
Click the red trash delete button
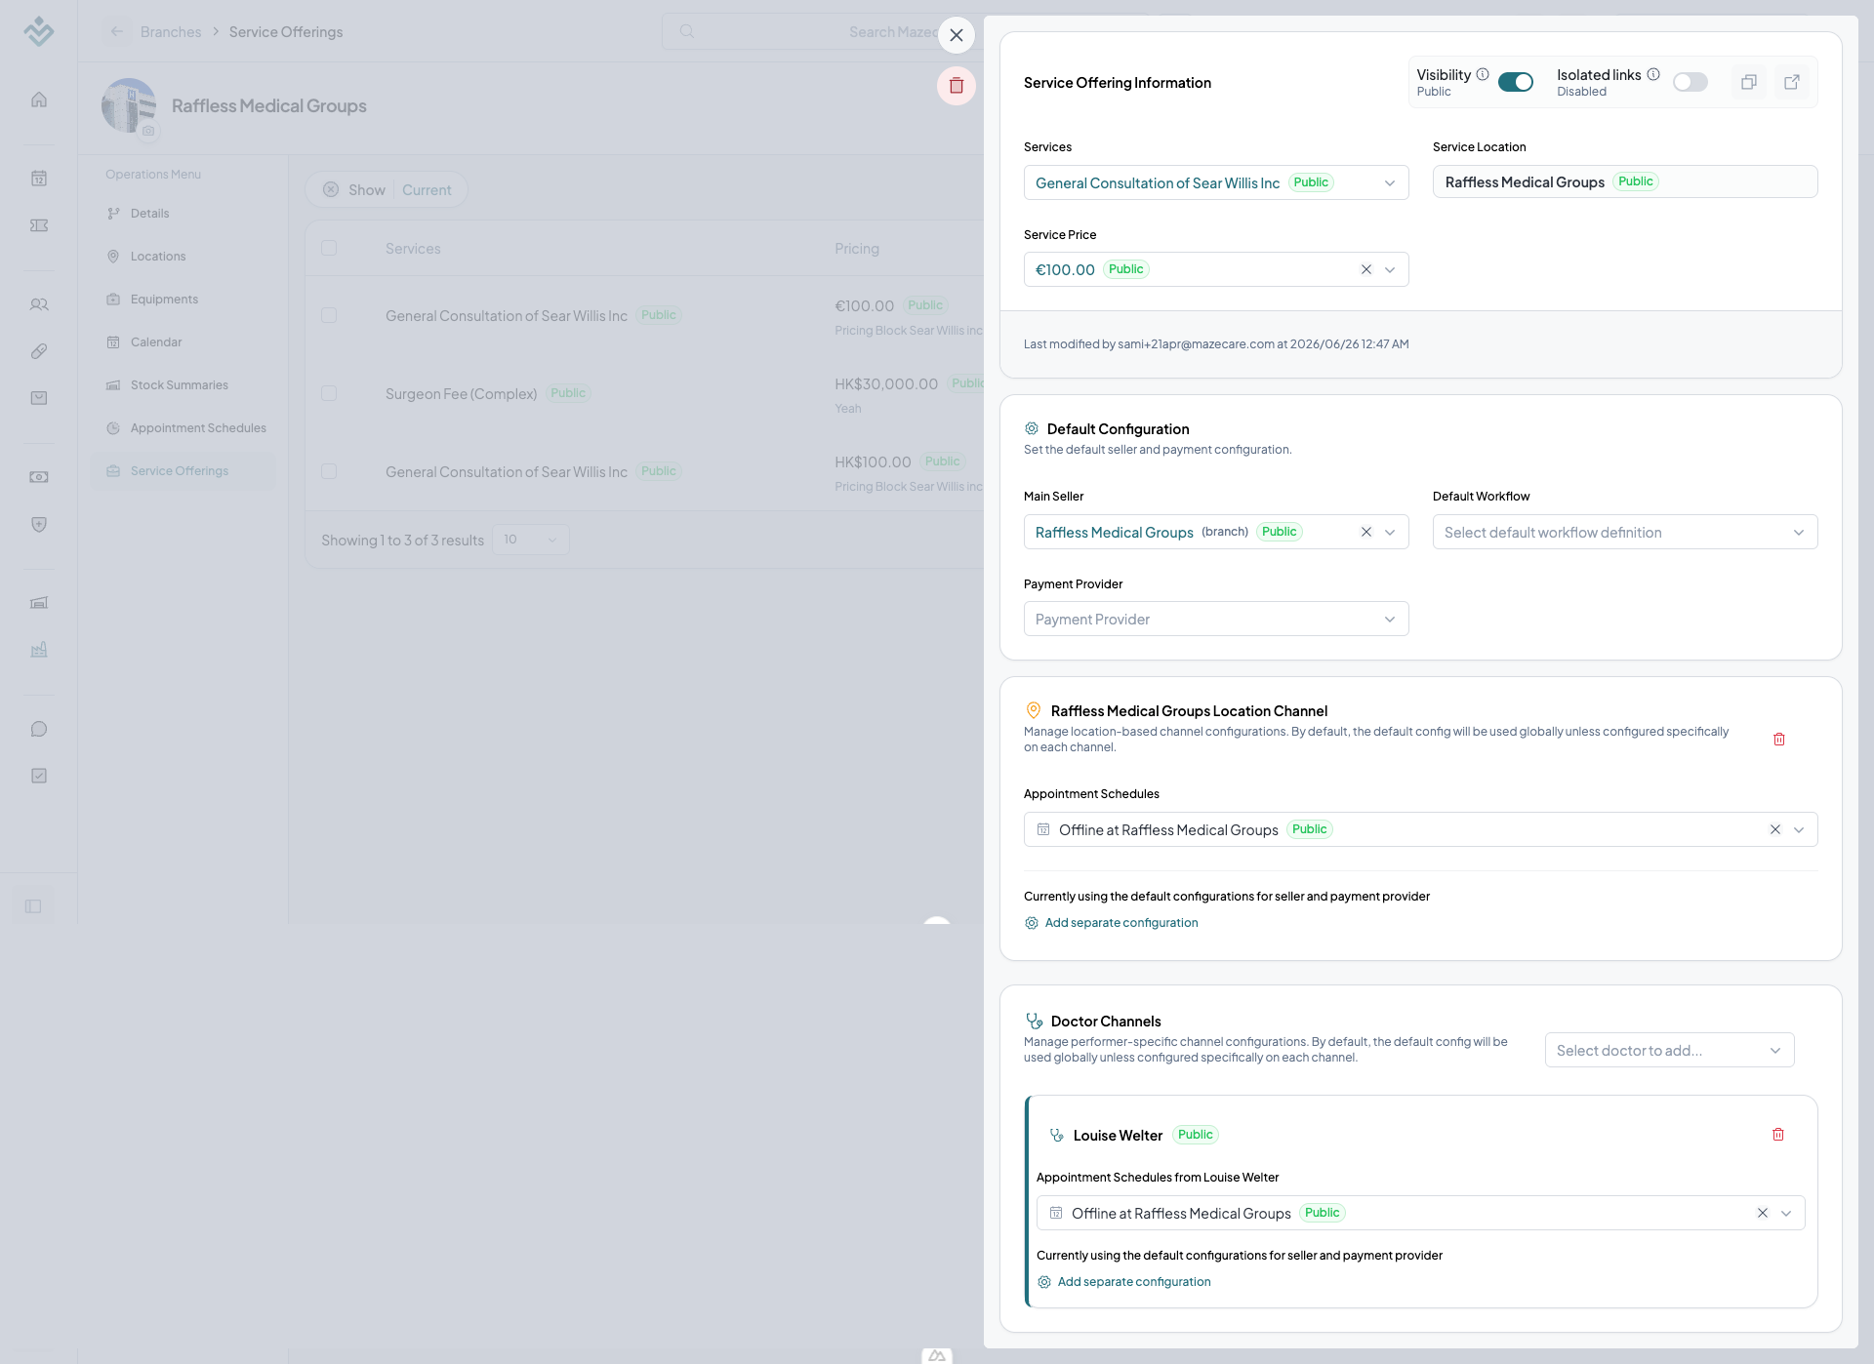957,86
